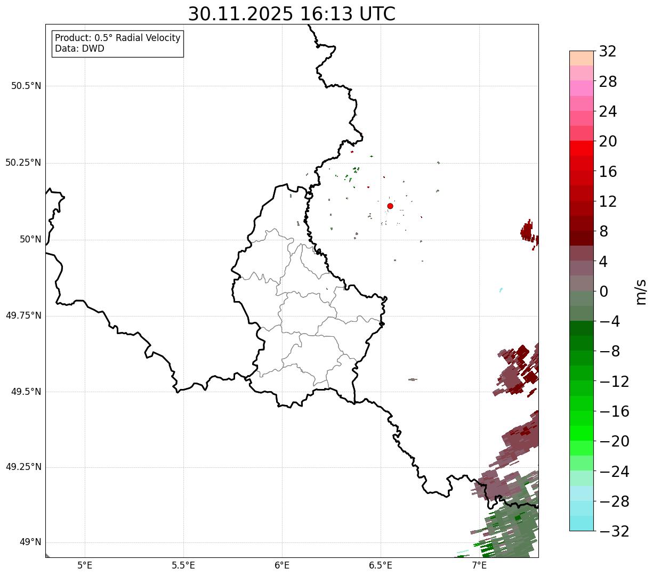Click the latitude label "50.25°N"
Viewport: 653px width, 576px height.
23,163
